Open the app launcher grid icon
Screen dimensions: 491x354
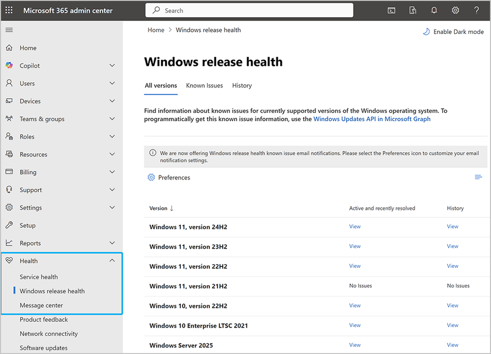pos(9,10)
